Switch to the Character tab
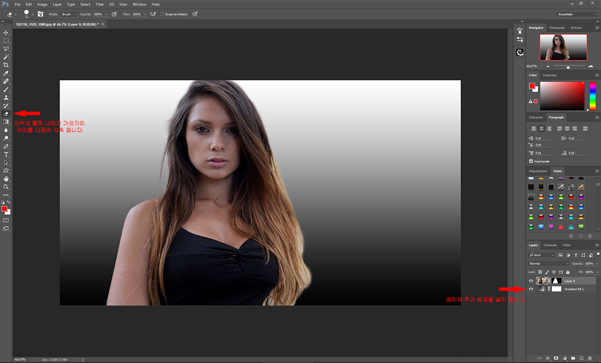Viewport: 601px width, 363px height. [536, 117]
